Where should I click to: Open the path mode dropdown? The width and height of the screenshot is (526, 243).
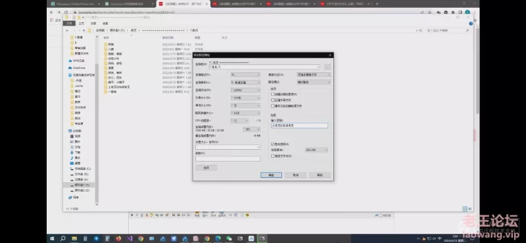[x=314, y=82]
